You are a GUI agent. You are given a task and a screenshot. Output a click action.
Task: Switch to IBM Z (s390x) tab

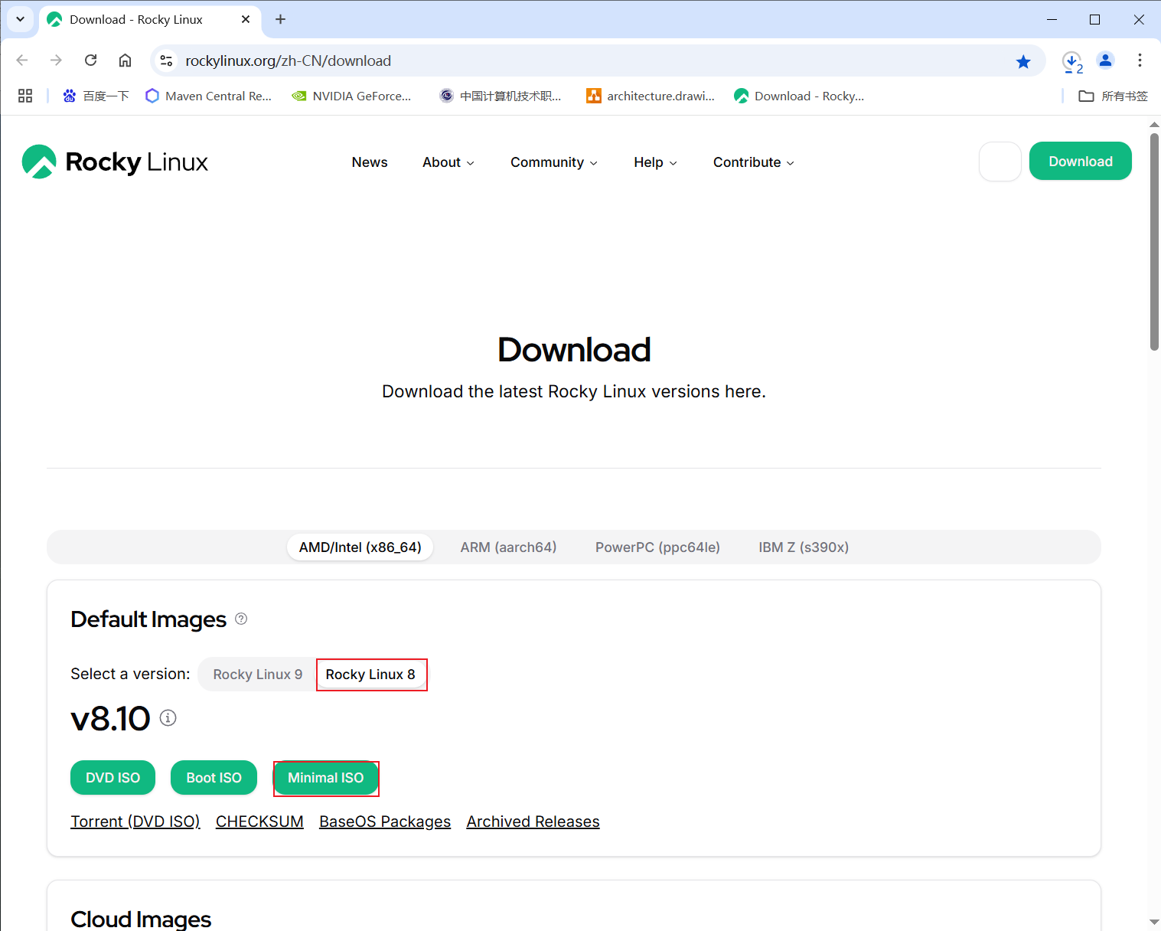coord(804,547)
